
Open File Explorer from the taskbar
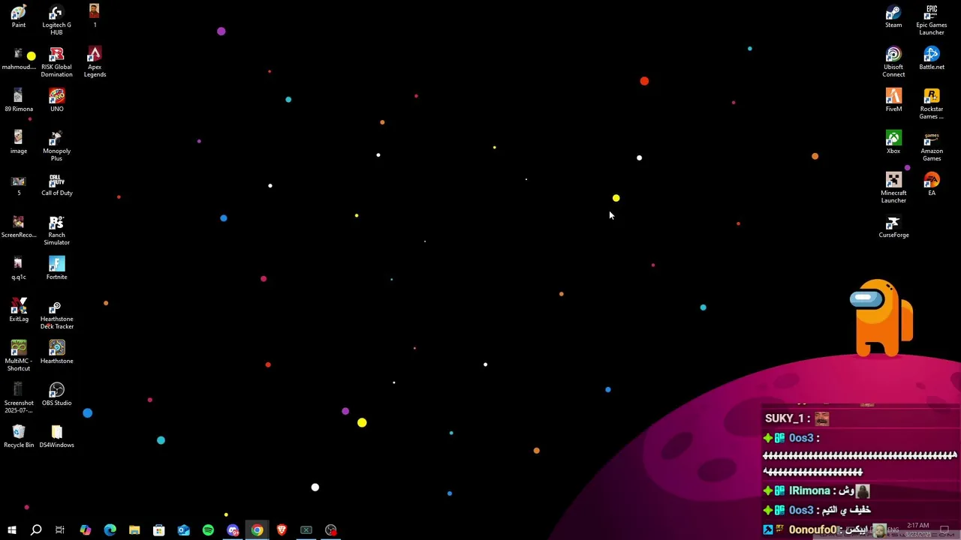pos(134,530)
